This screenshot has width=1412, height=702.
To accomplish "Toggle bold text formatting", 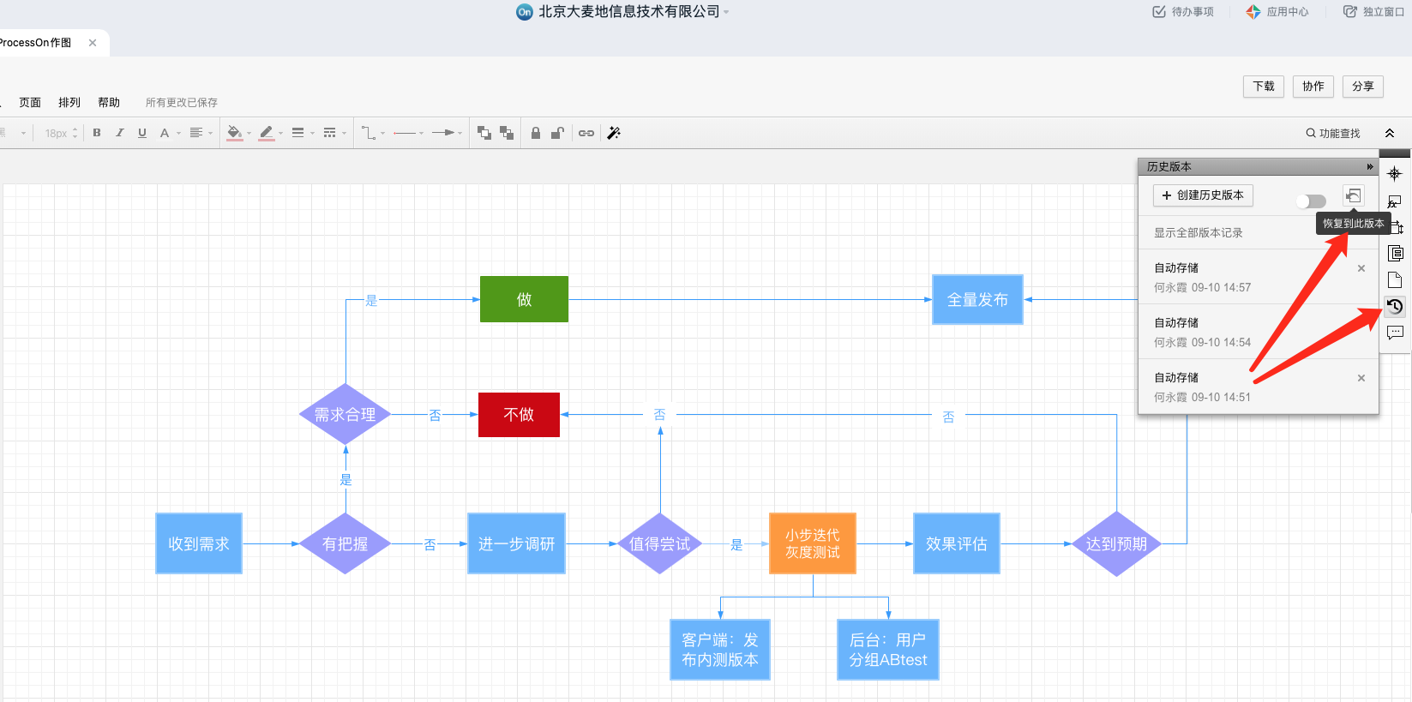I will (97, 133).
